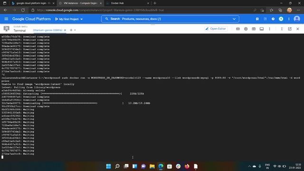Collapse the Cloud Shell panel with minimize arrows
304x171 pixels.
tap(282, 29)
